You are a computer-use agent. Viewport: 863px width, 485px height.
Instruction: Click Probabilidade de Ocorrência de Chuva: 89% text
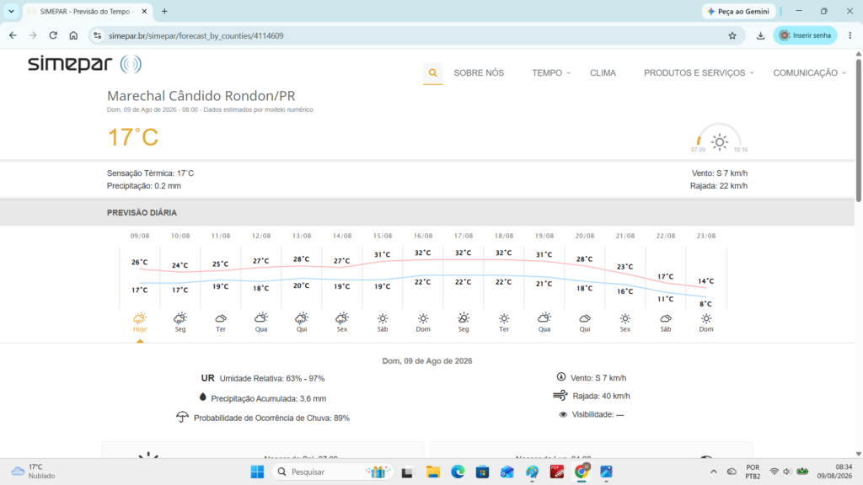pos(271,418)
